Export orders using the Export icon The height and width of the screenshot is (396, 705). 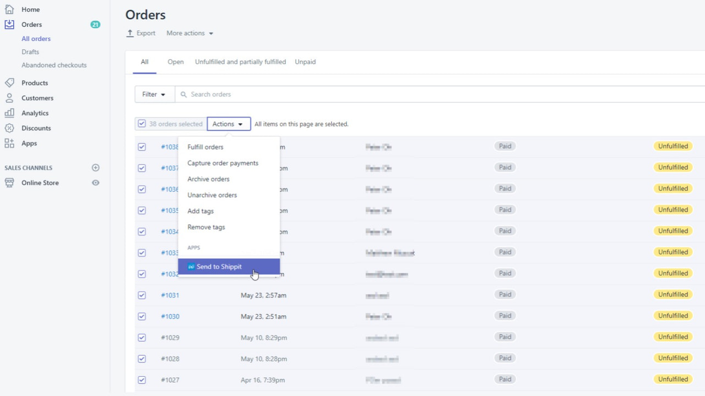click(x=129, y=33)
